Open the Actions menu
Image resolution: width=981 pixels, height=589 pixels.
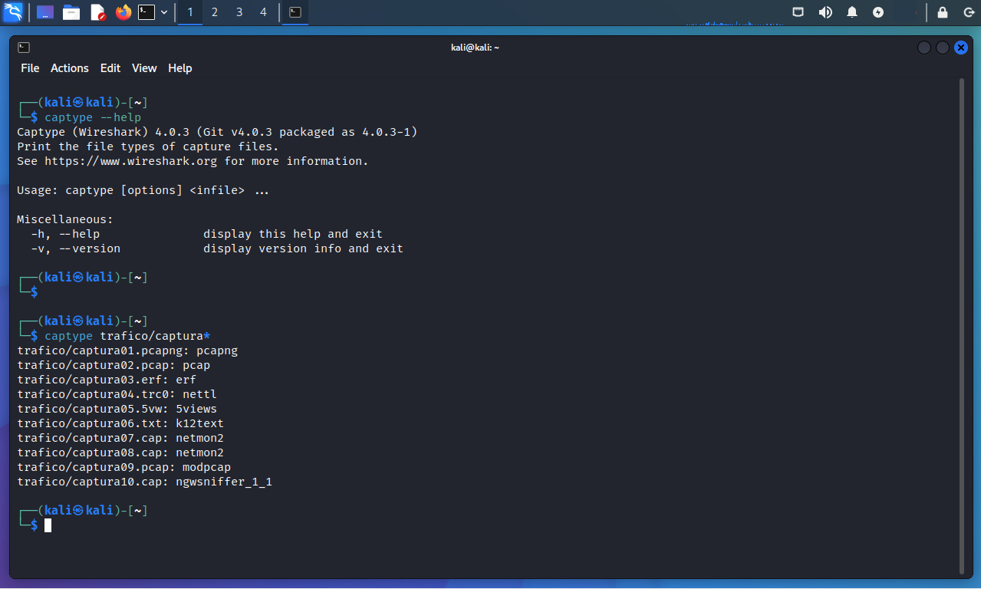pyautogui.click(x=70, y=68)
